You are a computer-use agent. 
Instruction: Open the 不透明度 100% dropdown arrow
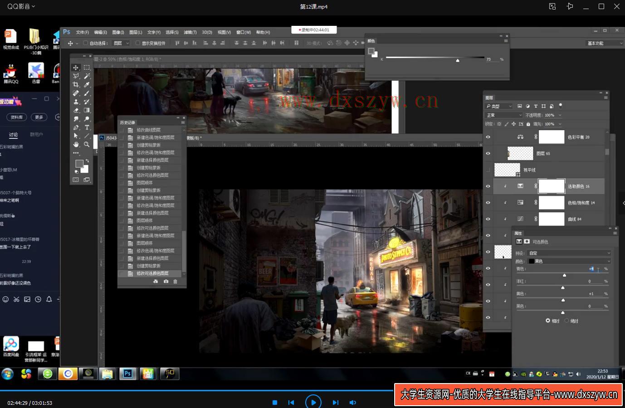560,115
